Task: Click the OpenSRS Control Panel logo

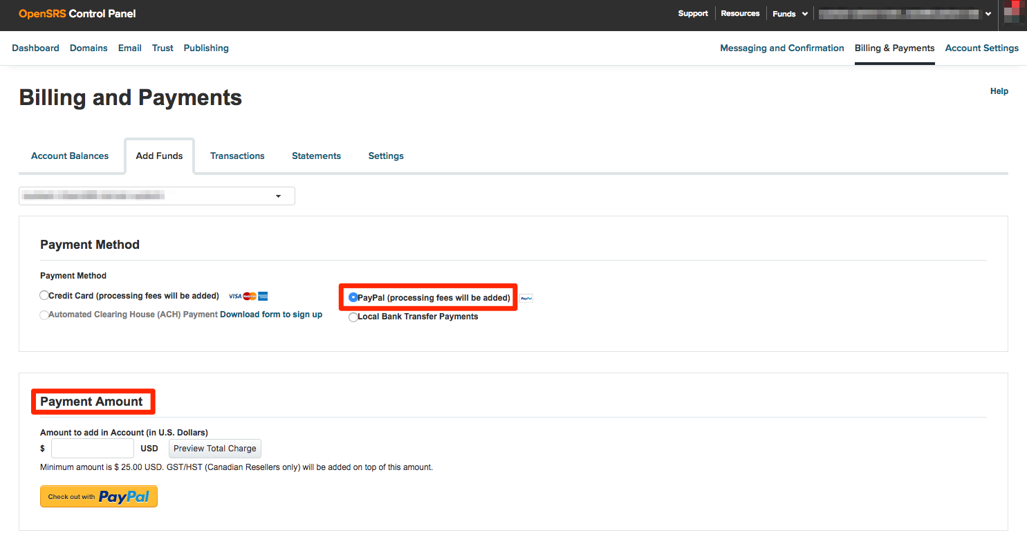Action: pos(77,14)
